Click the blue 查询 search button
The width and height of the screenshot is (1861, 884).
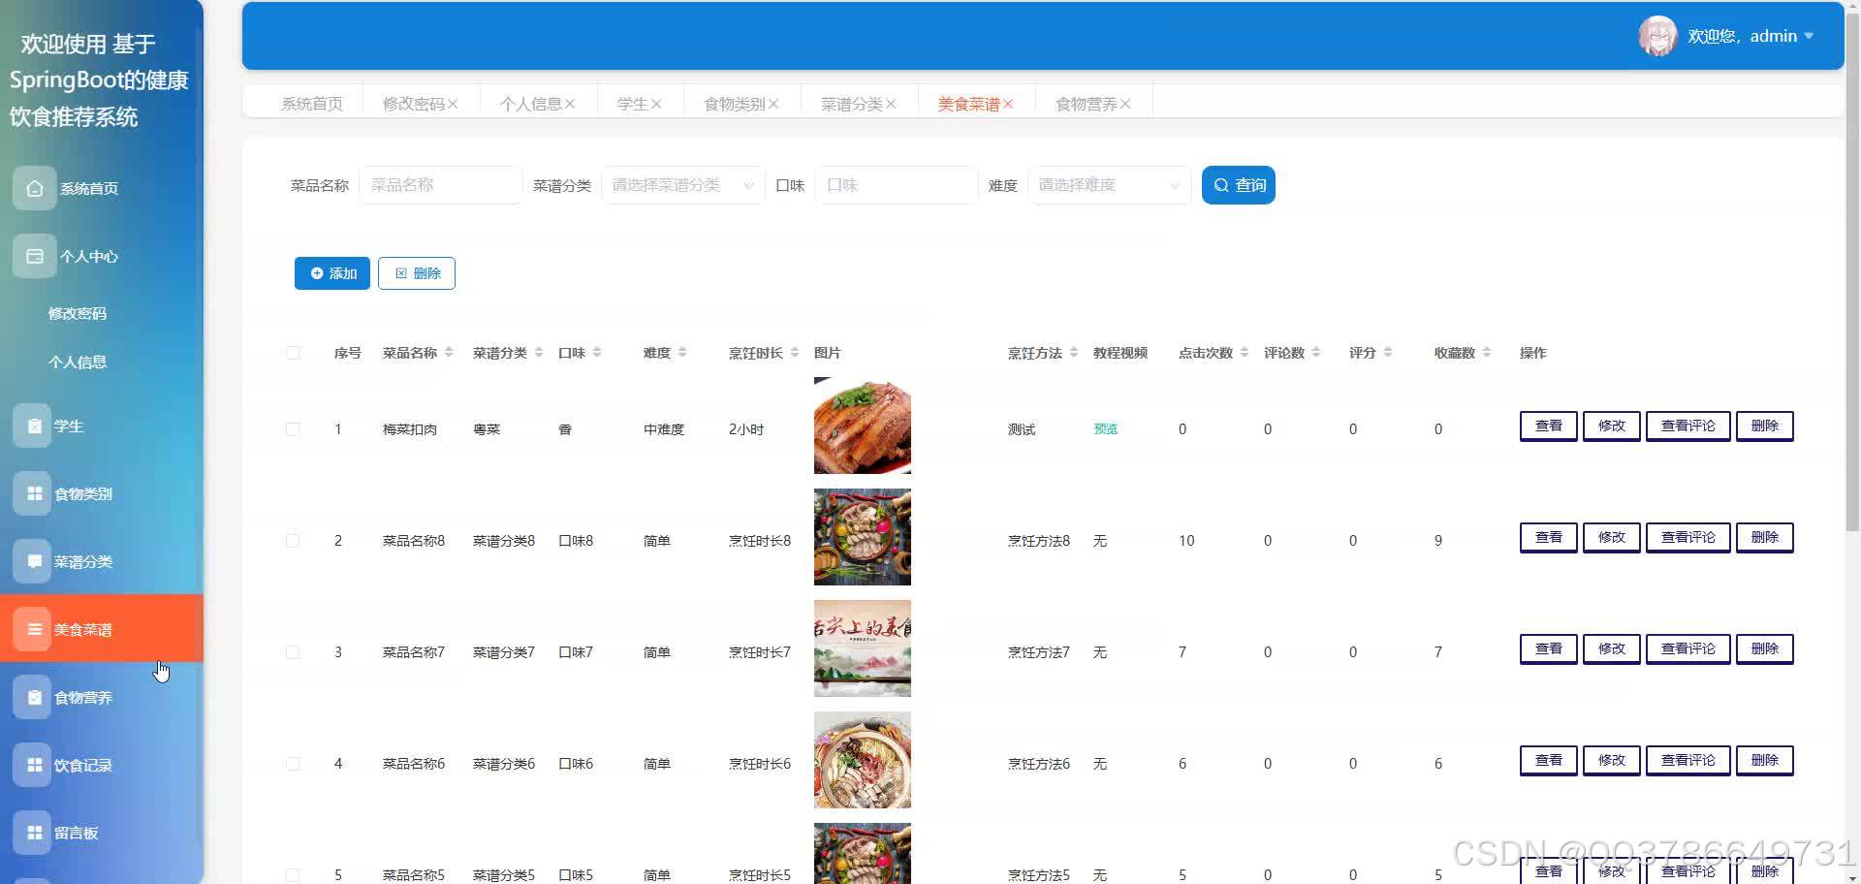point(1239,185)
